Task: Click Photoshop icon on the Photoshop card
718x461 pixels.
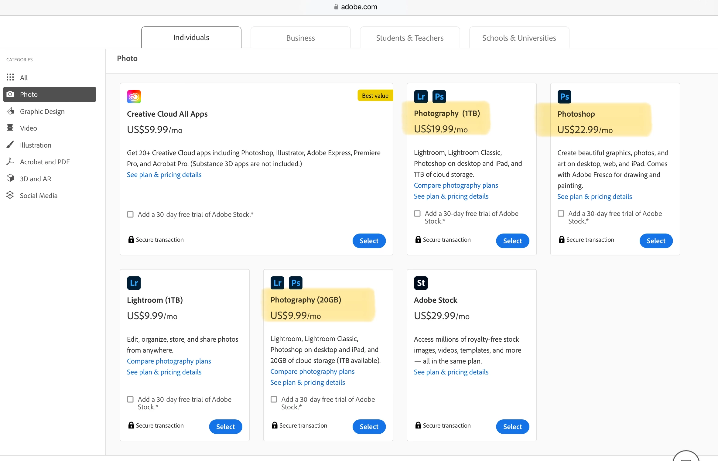Action: pyautogui.click(x=564, y=97)
